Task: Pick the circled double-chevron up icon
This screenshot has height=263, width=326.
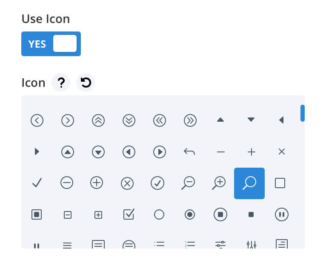Action: 98,120
